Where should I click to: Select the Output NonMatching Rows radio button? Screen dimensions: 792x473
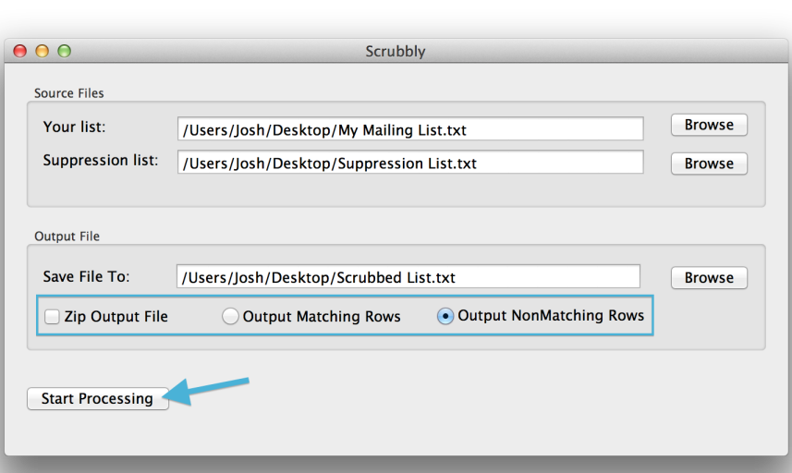(445, 317)
